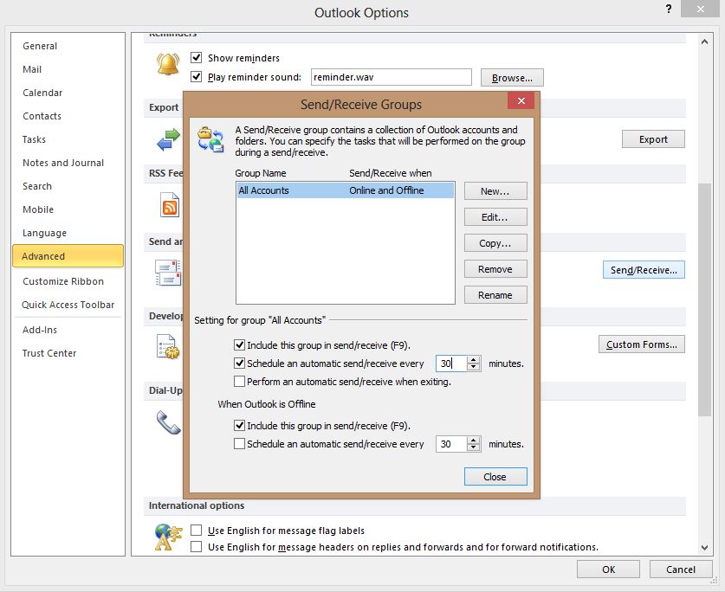
Task: Click the Developers form gear icon
Action: point(168,346)
